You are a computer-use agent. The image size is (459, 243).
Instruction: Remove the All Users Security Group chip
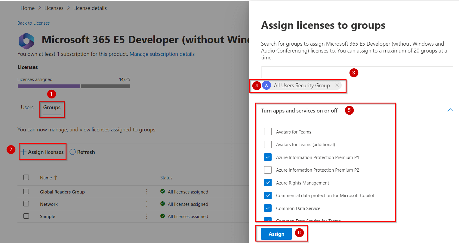click(x=337, y=85)
